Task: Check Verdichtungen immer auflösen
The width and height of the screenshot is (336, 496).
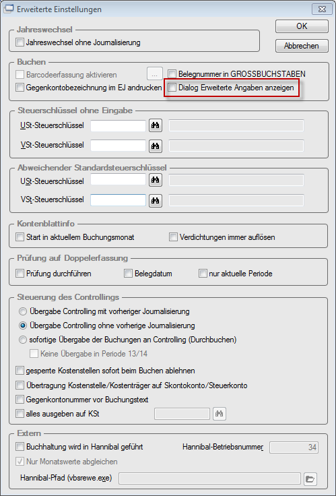Action: point(173,237)
